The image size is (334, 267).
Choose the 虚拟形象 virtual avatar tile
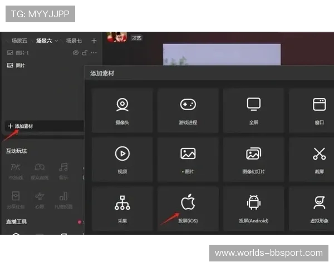[311, 209]
